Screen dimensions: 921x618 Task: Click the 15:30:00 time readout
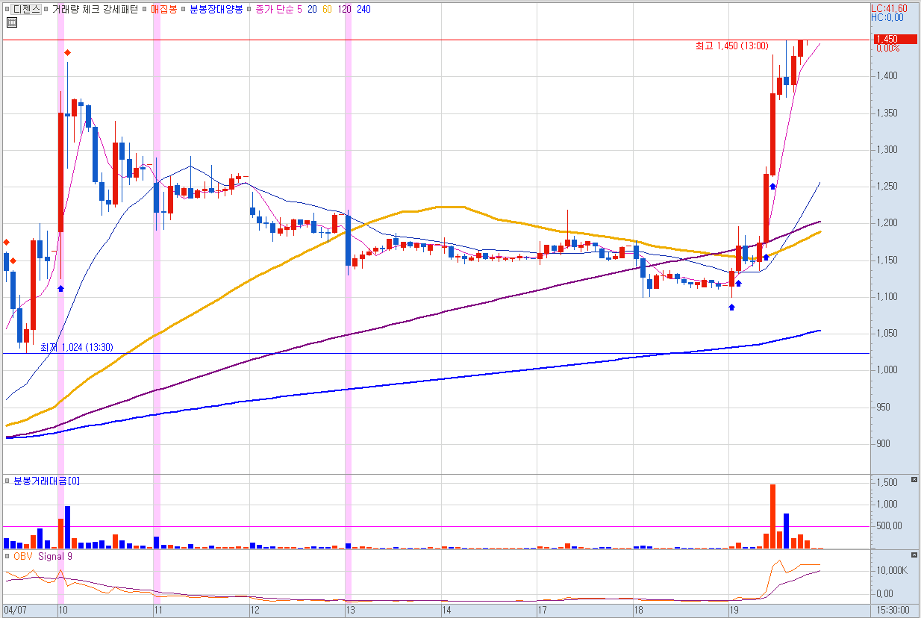click(893, 610)
